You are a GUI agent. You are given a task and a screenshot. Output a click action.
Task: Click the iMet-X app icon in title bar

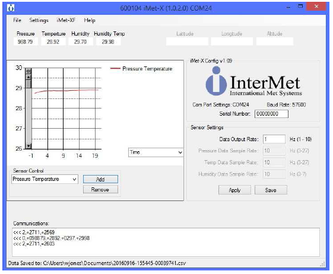(x=11, y=8)
